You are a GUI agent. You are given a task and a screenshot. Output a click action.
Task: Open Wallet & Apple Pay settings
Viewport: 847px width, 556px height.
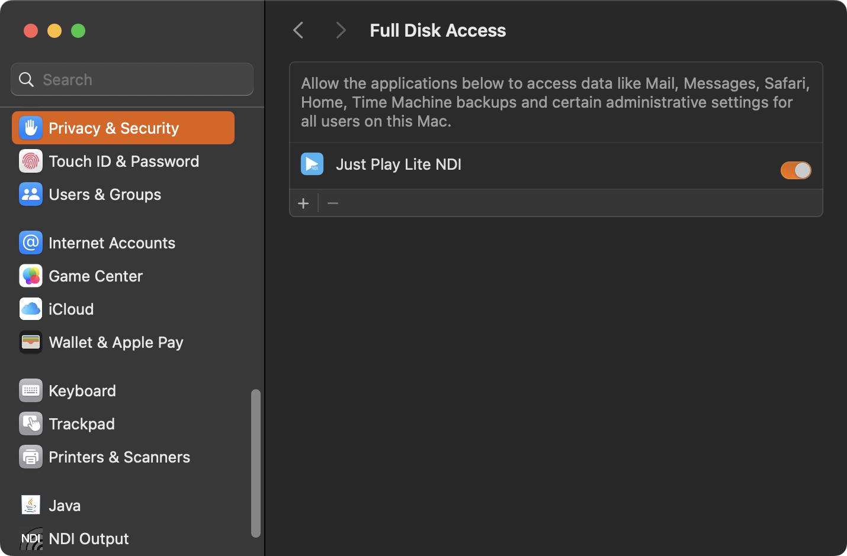coord(123,342)
